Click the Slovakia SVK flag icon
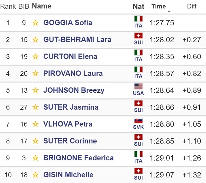Viewport: 206px width, 183px height. [x=138, y=120]
